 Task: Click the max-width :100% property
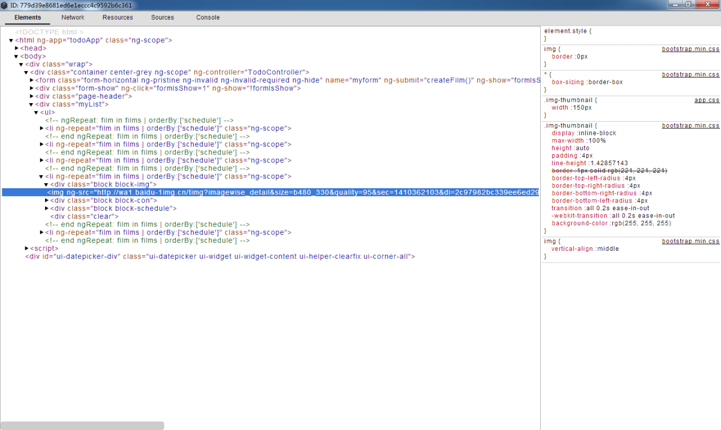[x=578, y=141]
